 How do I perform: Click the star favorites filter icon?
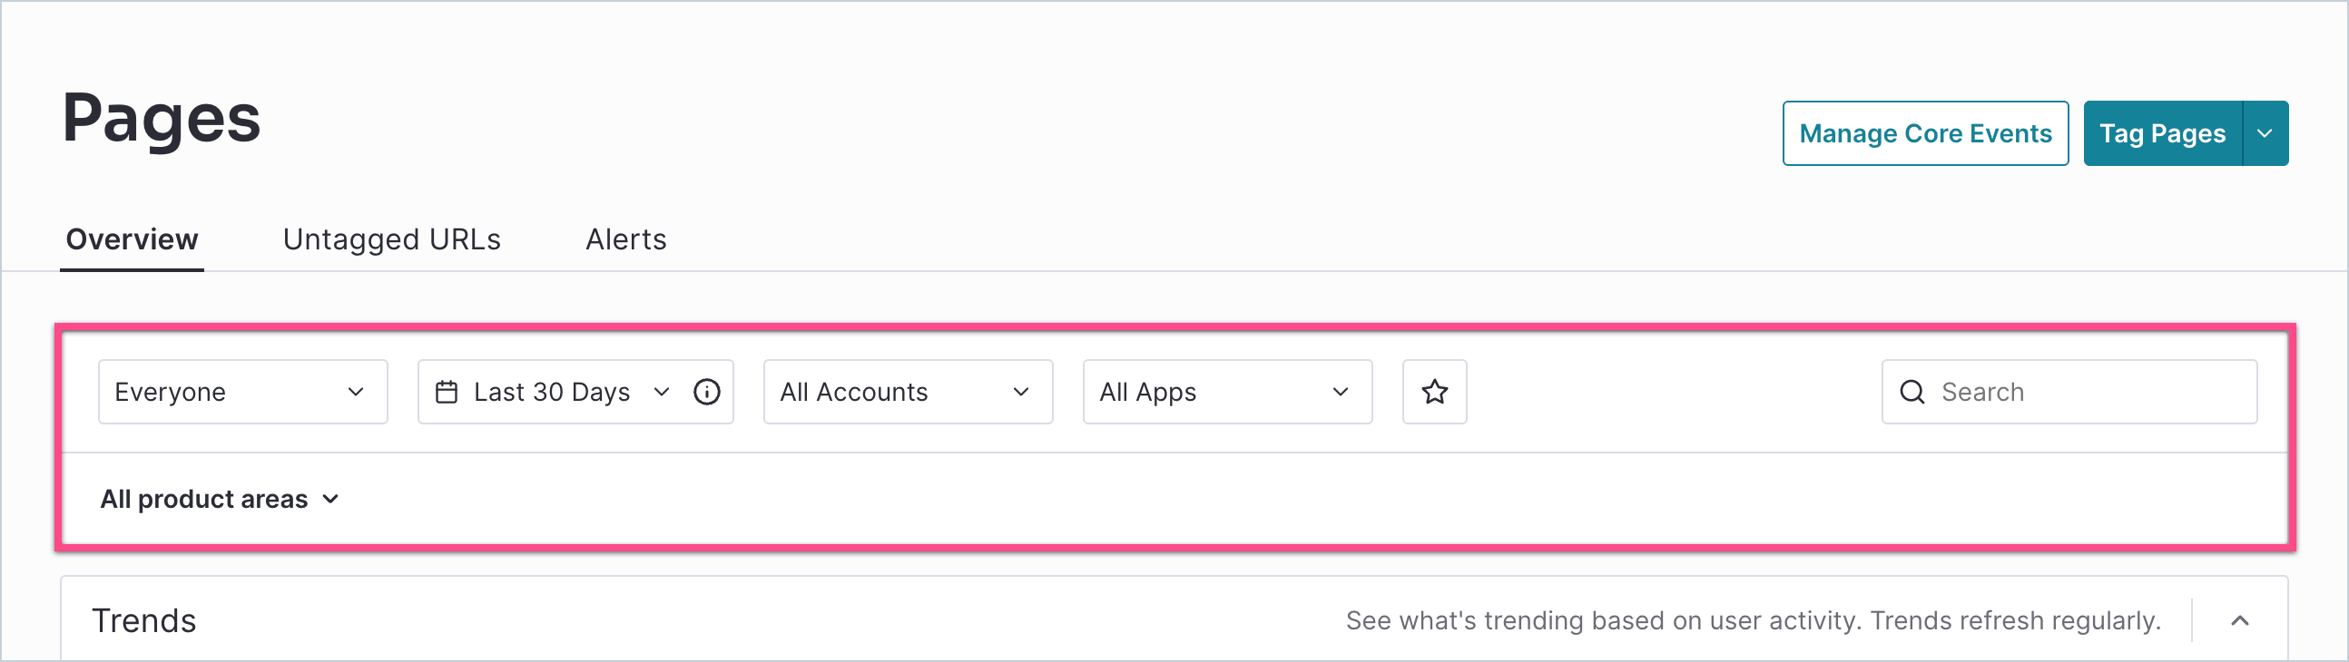point(1434,392)
